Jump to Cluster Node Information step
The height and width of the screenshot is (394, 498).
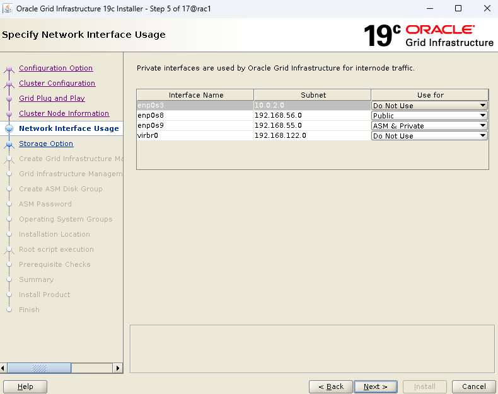64,113
